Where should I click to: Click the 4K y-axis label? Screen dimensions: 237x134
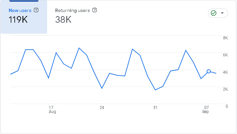225,72
